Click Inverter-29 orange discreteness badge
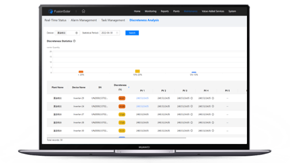 [x=122, y=98]
